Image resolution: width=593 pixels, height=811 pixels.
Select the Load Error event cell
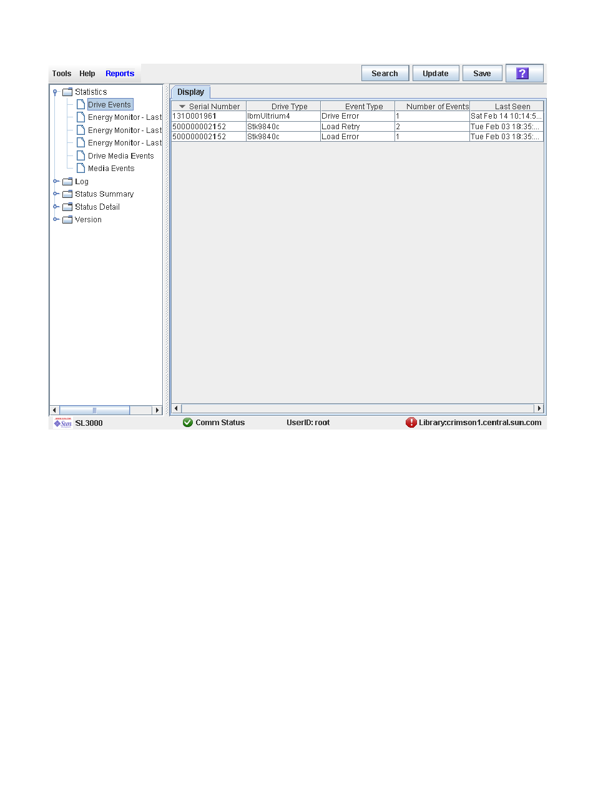358,137
